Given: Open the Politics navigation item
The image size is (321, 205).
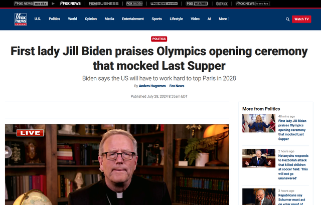Looking at the screenshot, I should (55, 19).
